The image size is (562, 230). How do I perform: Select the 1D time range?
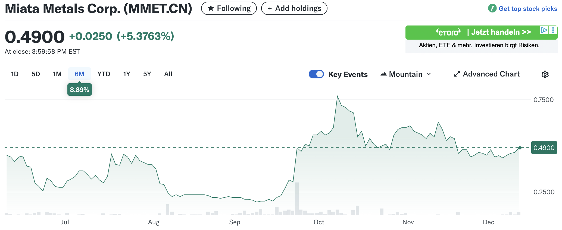pos(15,74)
